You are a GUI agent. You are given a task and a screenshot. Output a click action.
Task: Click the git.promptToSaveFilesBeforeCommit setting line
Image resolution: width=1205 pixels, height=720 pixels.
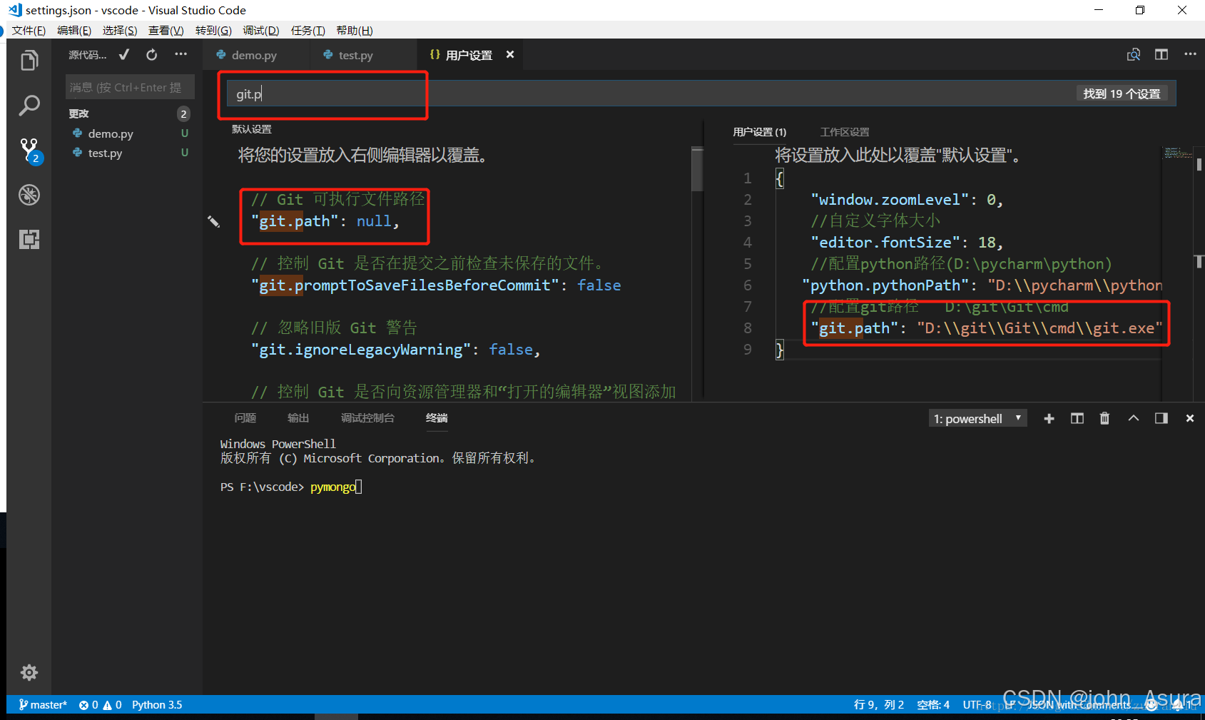[x=436, y=285]
